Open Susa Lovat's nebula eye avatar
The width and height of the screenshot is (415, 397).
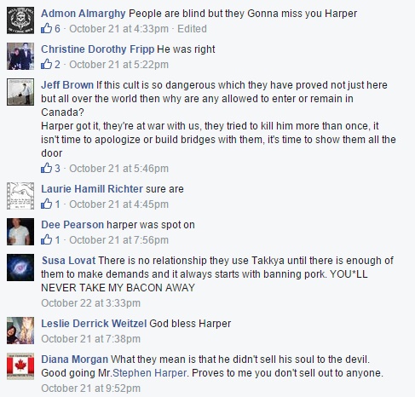pos(20,268)
